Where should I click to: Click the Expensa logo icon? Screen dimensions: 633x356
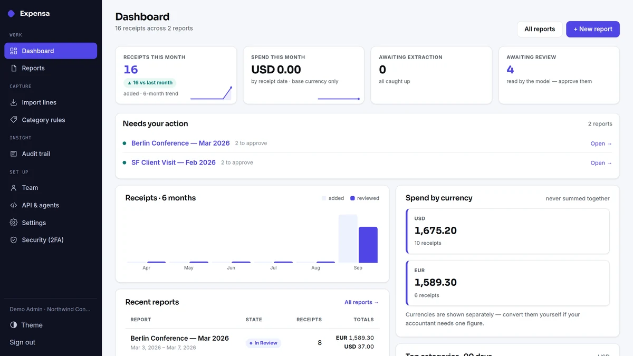(x=11, y=14)
